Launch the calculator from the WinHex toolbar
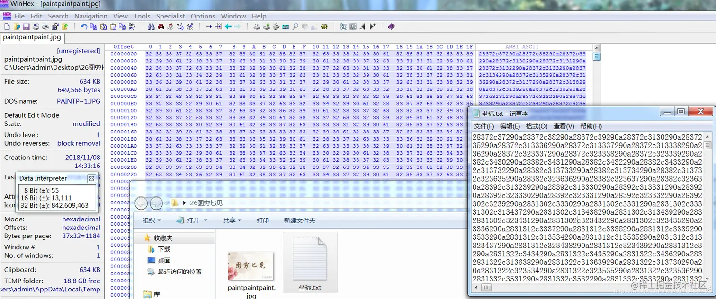The height and width of the screenshot is (299, 716). [285, 26]
